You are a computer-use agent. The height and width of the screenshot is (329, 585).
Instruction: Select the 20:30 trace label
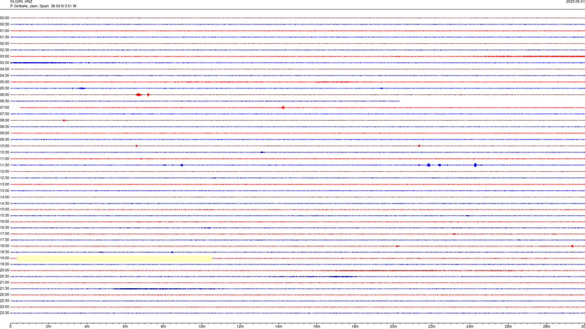(4, 277)
